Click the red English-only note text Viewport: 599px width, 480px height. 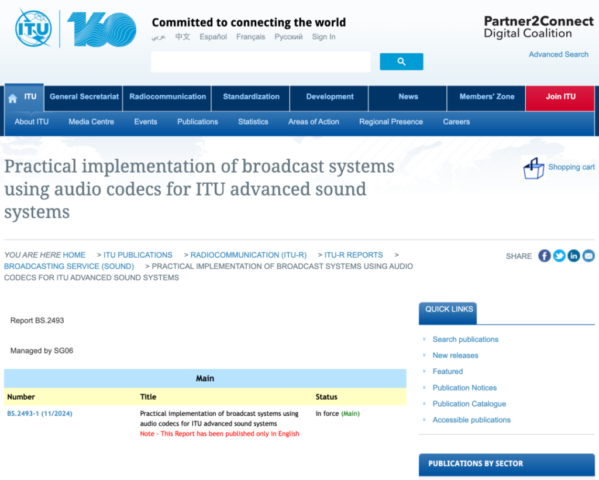coord(220,434)
